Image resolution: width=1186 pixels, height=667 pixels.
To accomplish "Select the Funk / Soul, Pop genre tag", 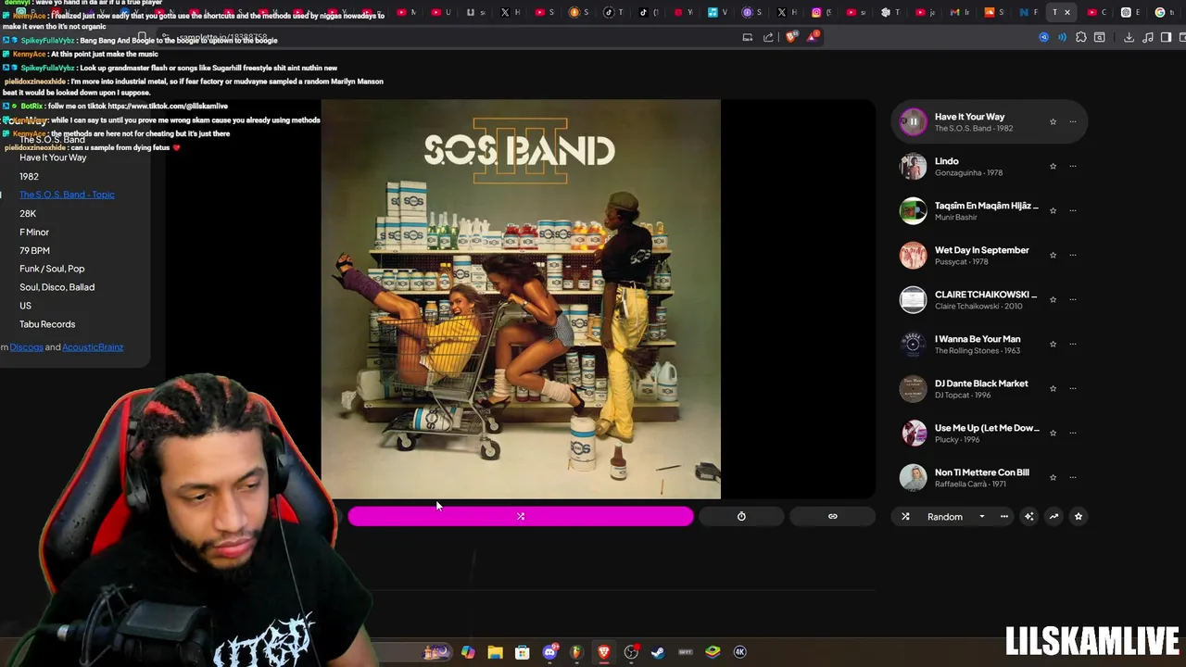I will [52, 269].
